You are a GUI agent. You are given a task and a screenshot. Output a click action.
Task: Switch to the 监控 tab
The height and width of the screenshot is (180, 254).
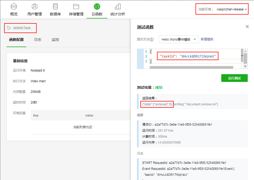pos(55,40)
